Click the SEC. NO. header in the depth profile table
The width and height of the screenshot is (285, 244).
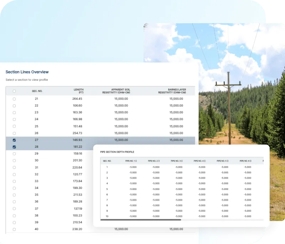(107, 161)
